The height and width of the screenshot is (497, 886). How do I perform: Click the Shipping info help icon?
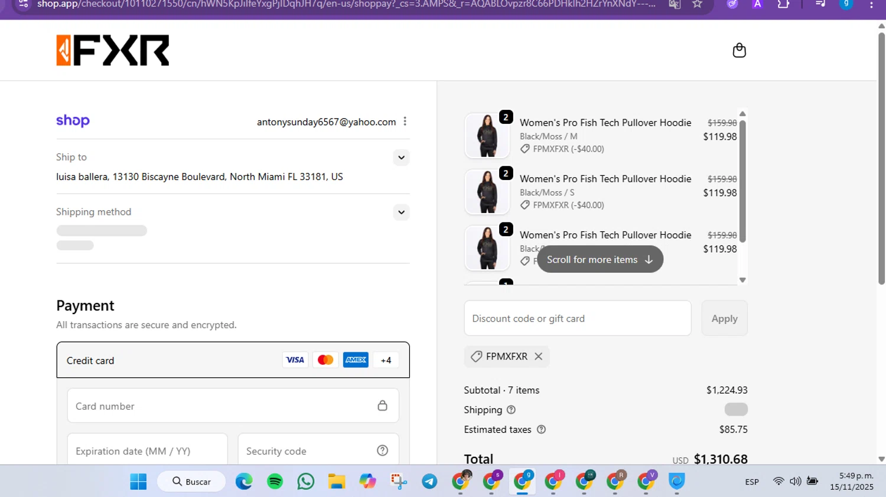click(x=511, y=410)
